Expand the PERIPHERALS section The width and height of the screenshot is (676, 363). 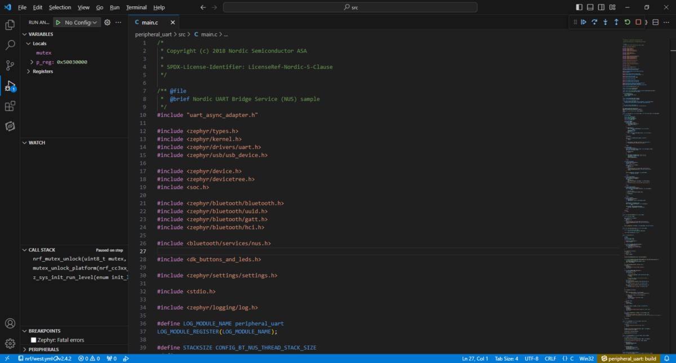click(x=23, y=349)
